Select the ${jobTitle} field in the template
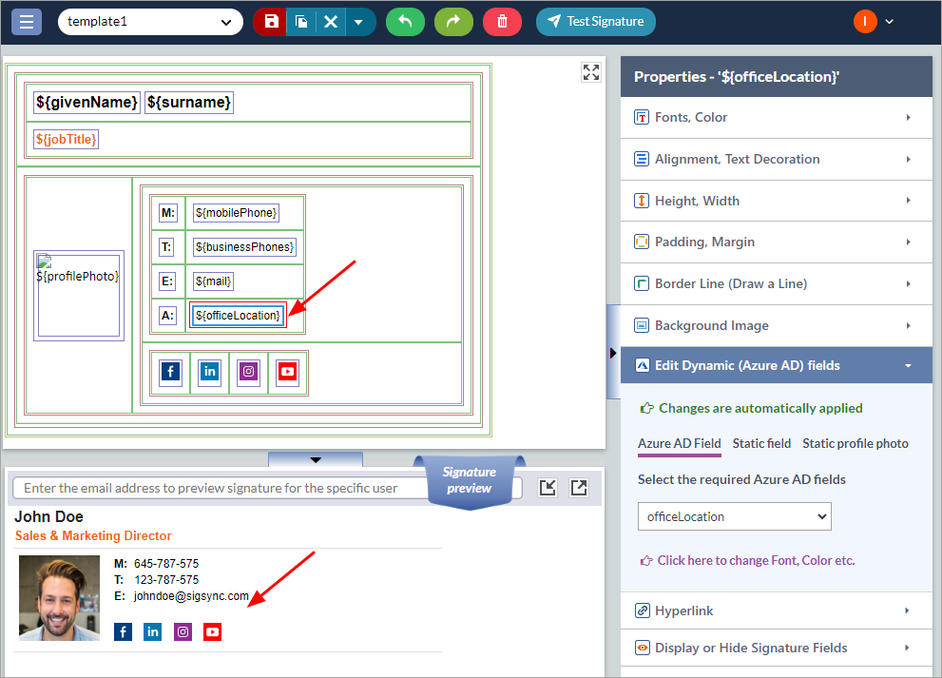942x678 pixels. point(67,140)
